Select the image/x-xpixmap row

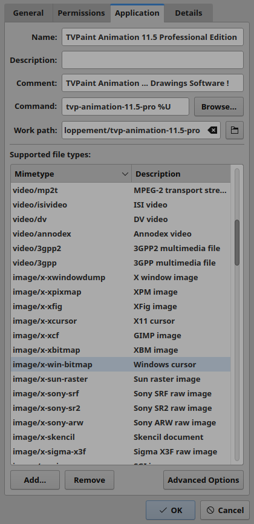[121, 292]
